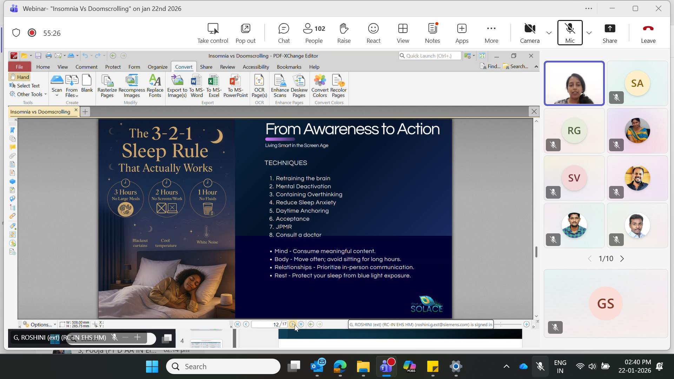
Task: Toggle the Hand tool in PDF-XChange
Action: pos(20,77)
